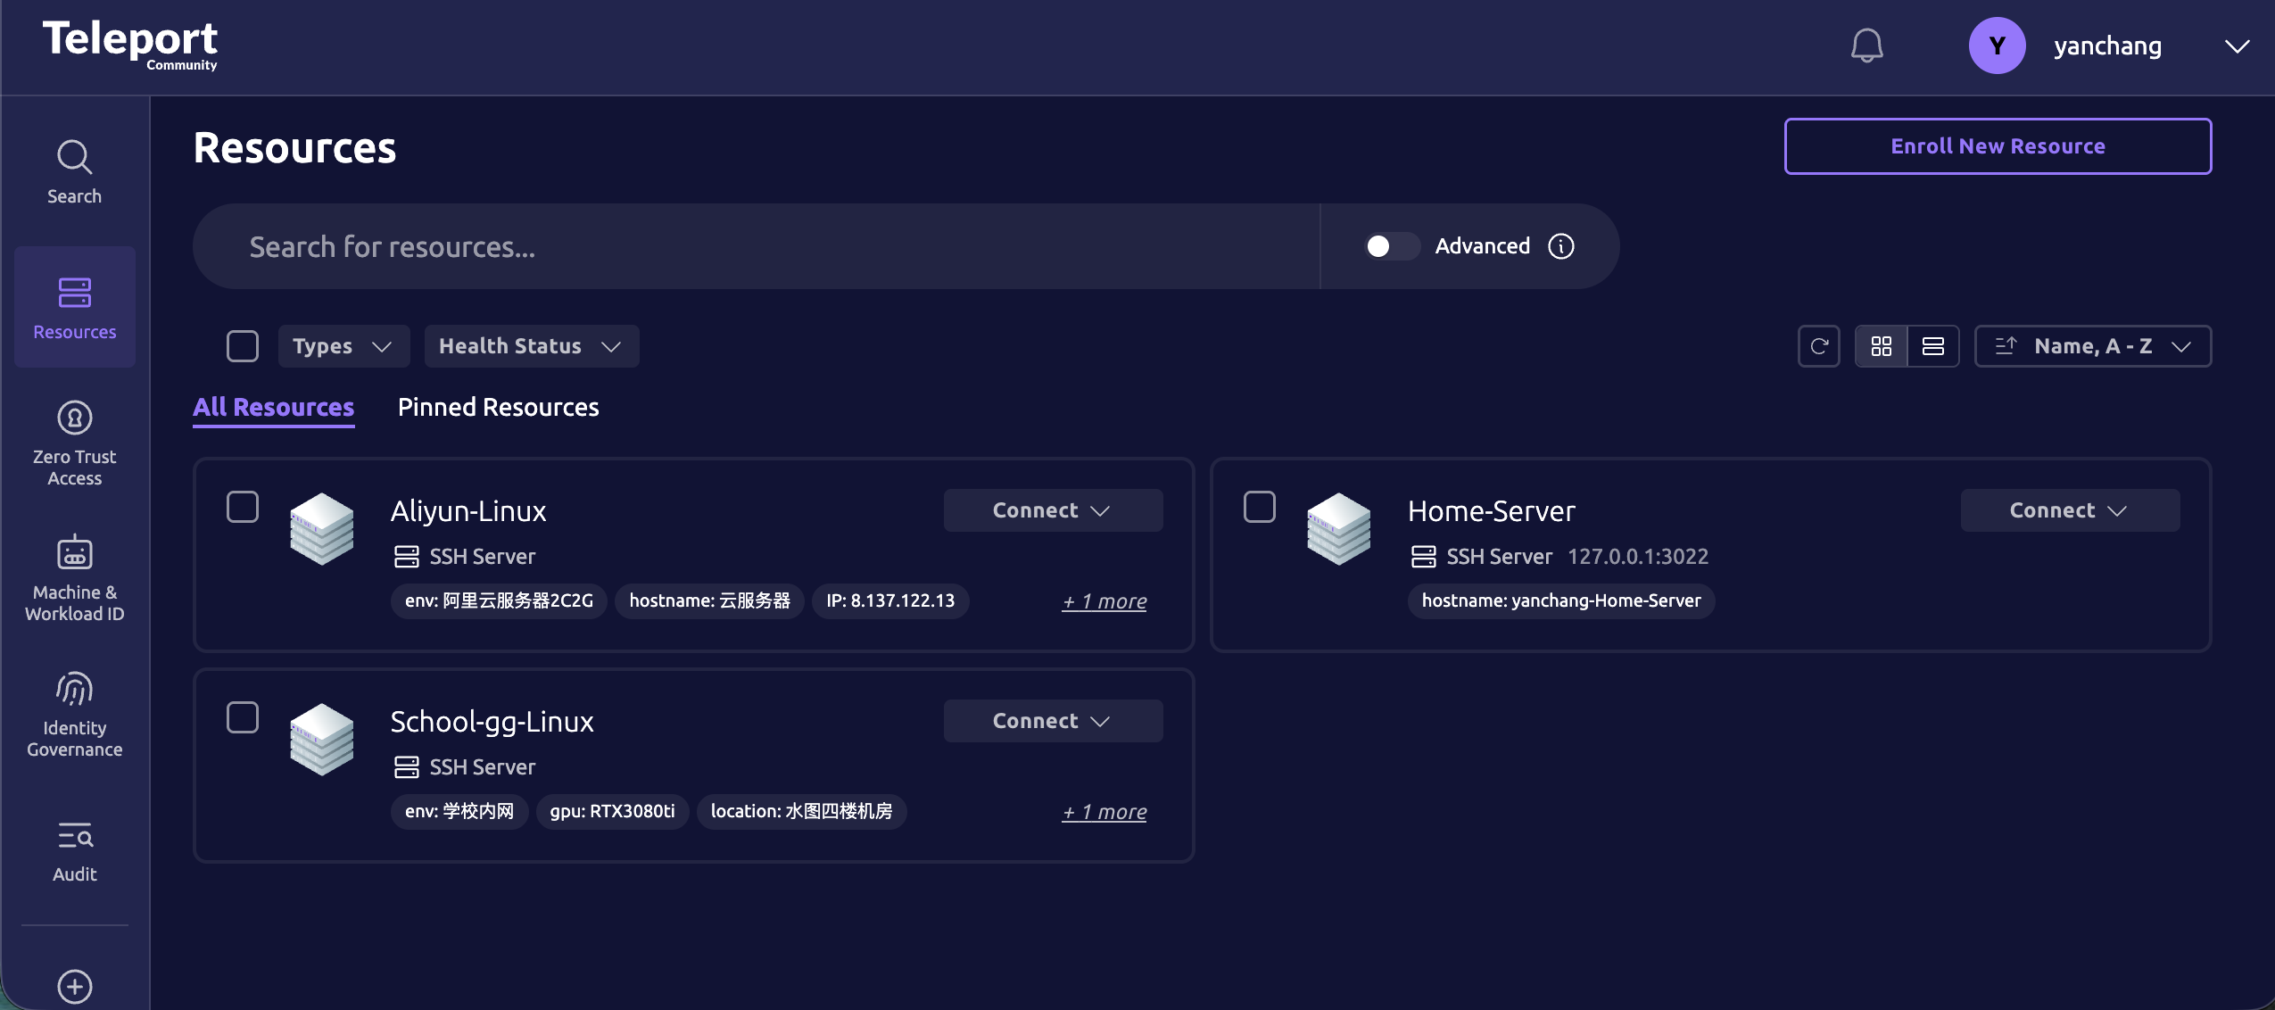Click the Search for resources field
The height and width of the screenshot is (1010, 2275).
[749, 246]
